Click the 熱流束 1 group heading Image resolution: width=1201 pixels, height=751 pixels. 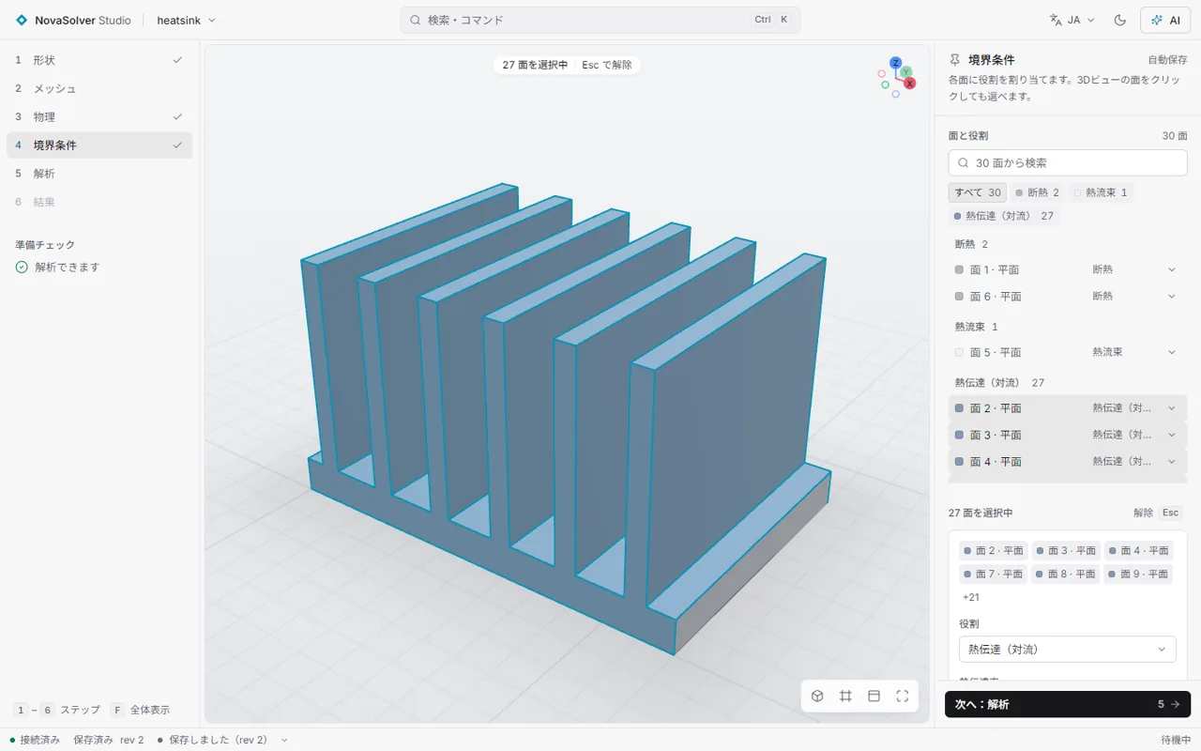[977, 327]
